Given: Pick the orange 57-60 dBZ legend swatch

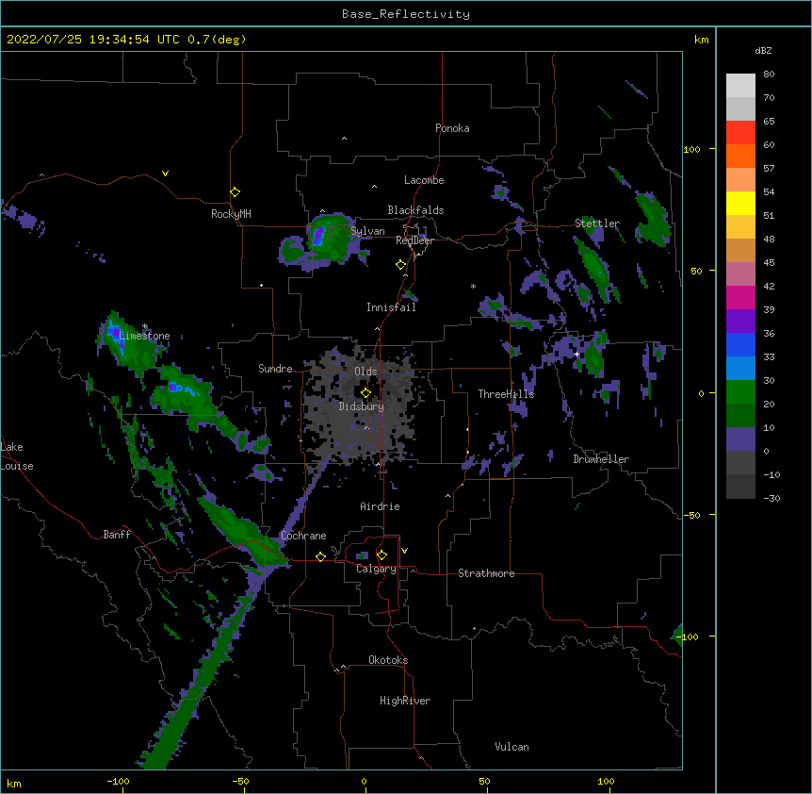Looking at the screenshot, I should [x=740, y=156].
